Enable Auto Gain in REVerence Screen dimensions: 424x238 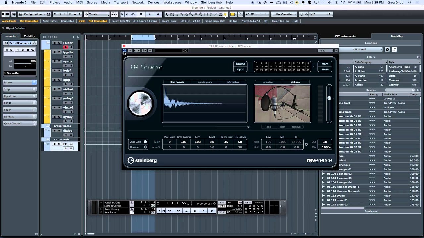145,142
